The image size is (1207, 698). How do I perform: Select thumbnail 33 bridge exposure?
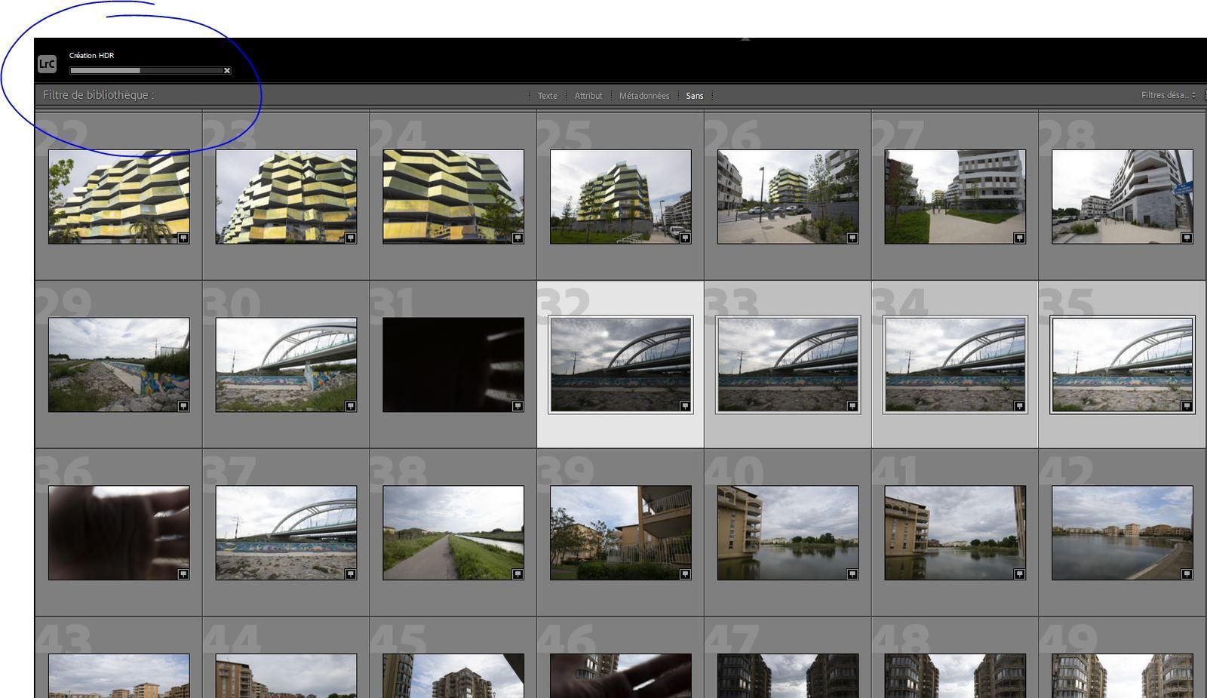pos(788,365)
